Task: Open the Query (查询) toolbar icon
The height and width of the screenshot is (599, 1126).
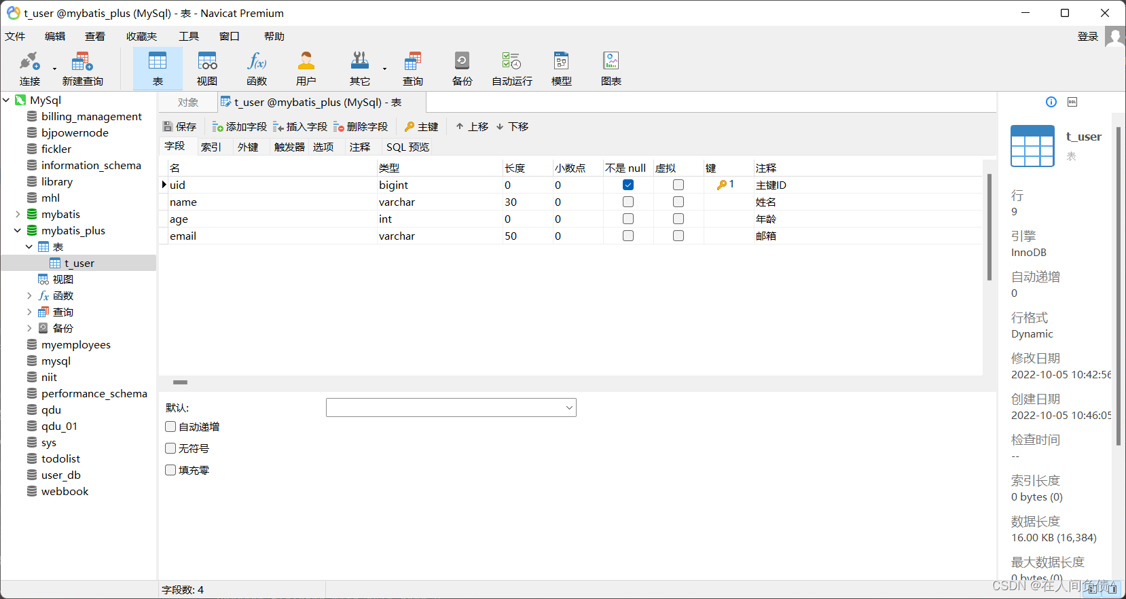Action: click(412, 69)
